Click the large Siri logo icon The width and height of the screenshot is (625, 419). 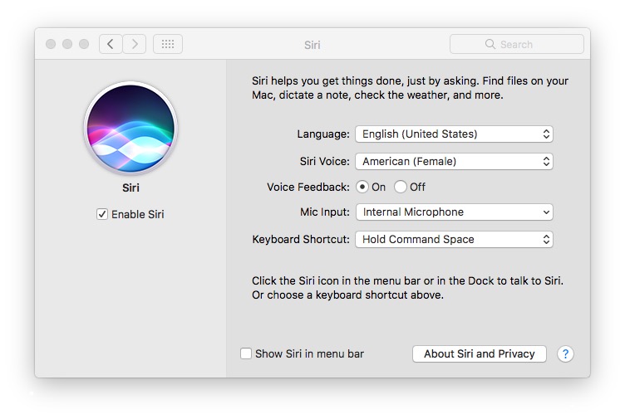pyautogui.click(x=130, y=129)
